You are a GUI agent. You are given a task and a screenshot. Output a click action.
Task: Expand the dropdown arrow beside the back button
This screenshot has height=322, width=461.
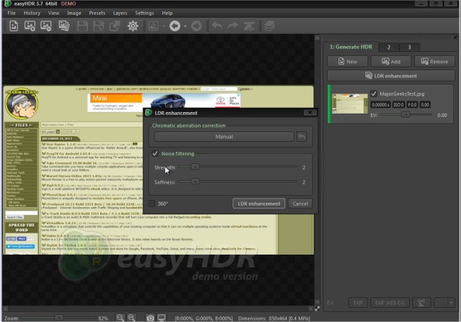pos(184,26)
